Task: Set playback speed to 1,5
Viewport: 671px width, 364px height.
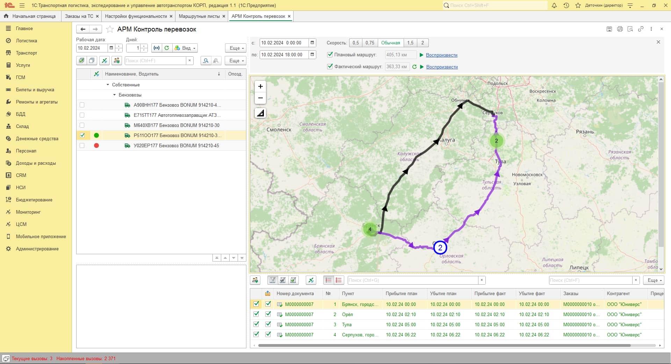Action: point(410,43)
